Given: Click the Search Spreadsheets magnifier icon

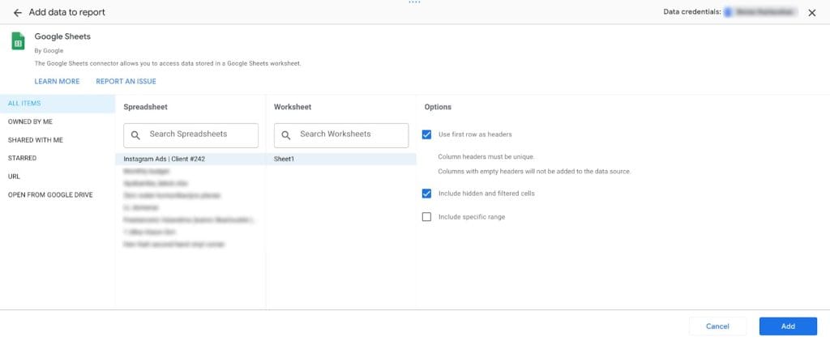Looking at the screenshot, I should [x=135, y=135].
